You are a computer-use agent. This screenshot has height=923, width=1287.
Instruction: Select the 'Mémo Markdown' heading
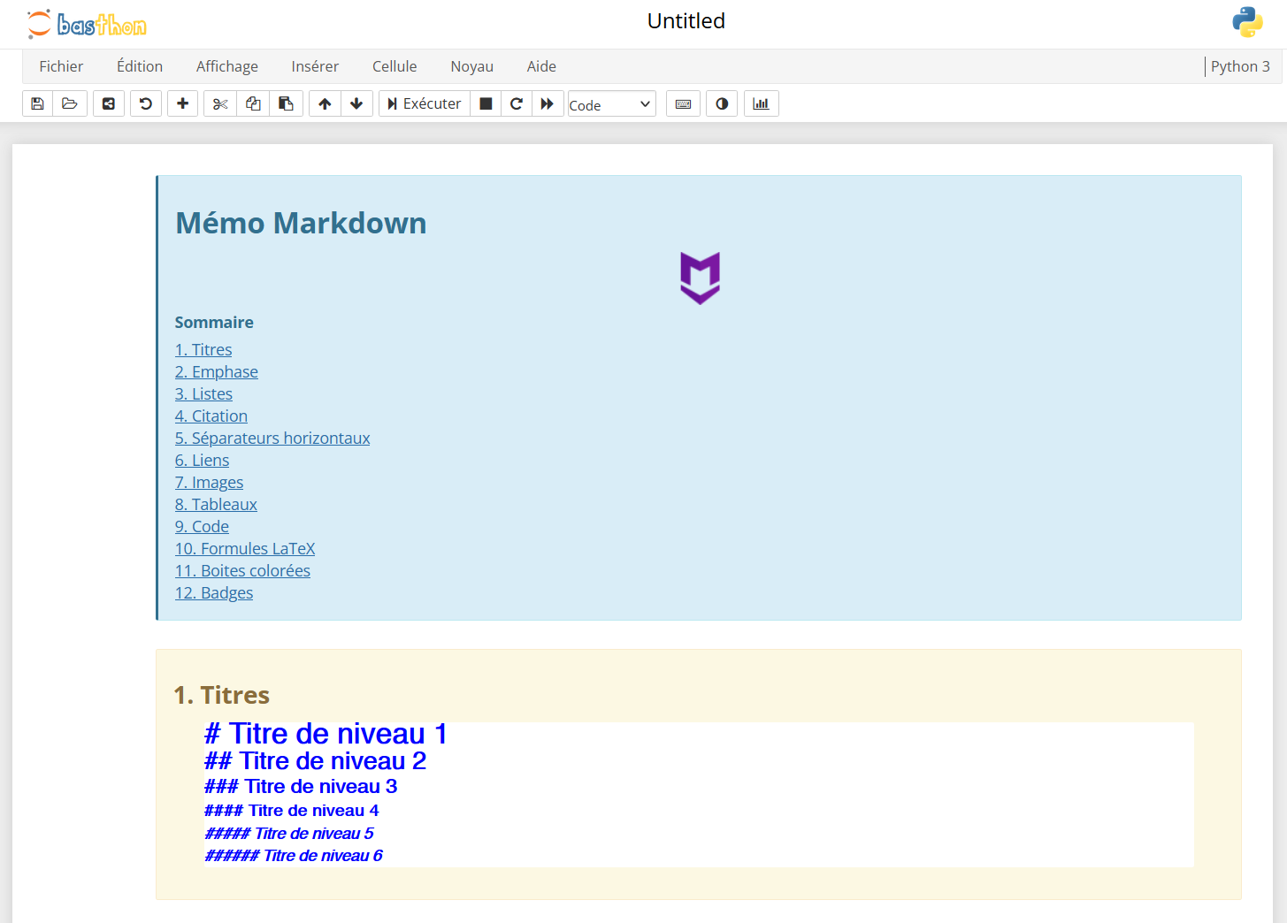coord(301,223)
